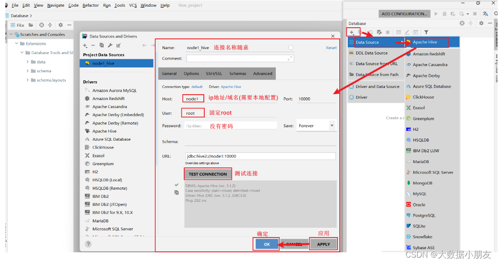Switch to the Options tab
Screen dimensions: 498x263
click(191, 74)
